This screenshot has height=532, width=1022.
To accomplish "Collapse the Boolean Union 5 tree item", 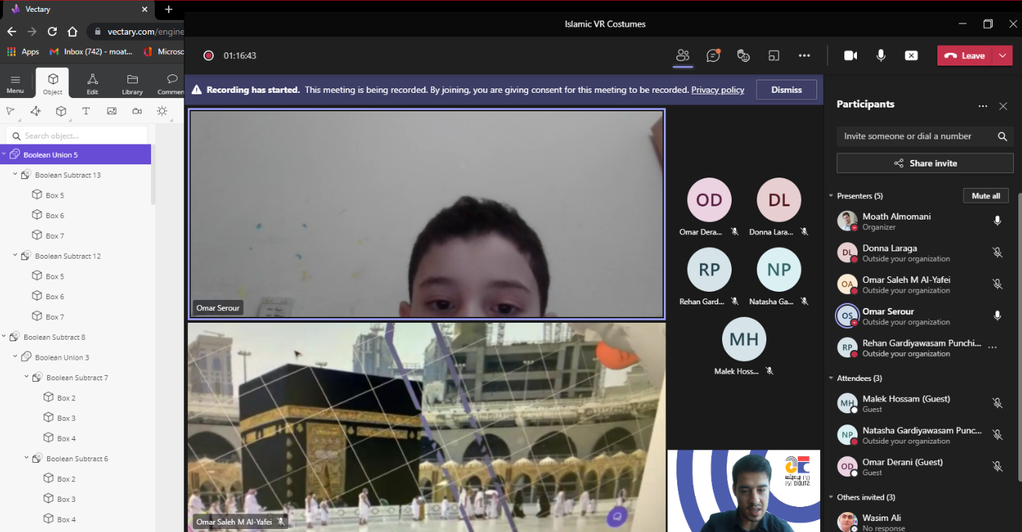I will [x=4, y=155].
